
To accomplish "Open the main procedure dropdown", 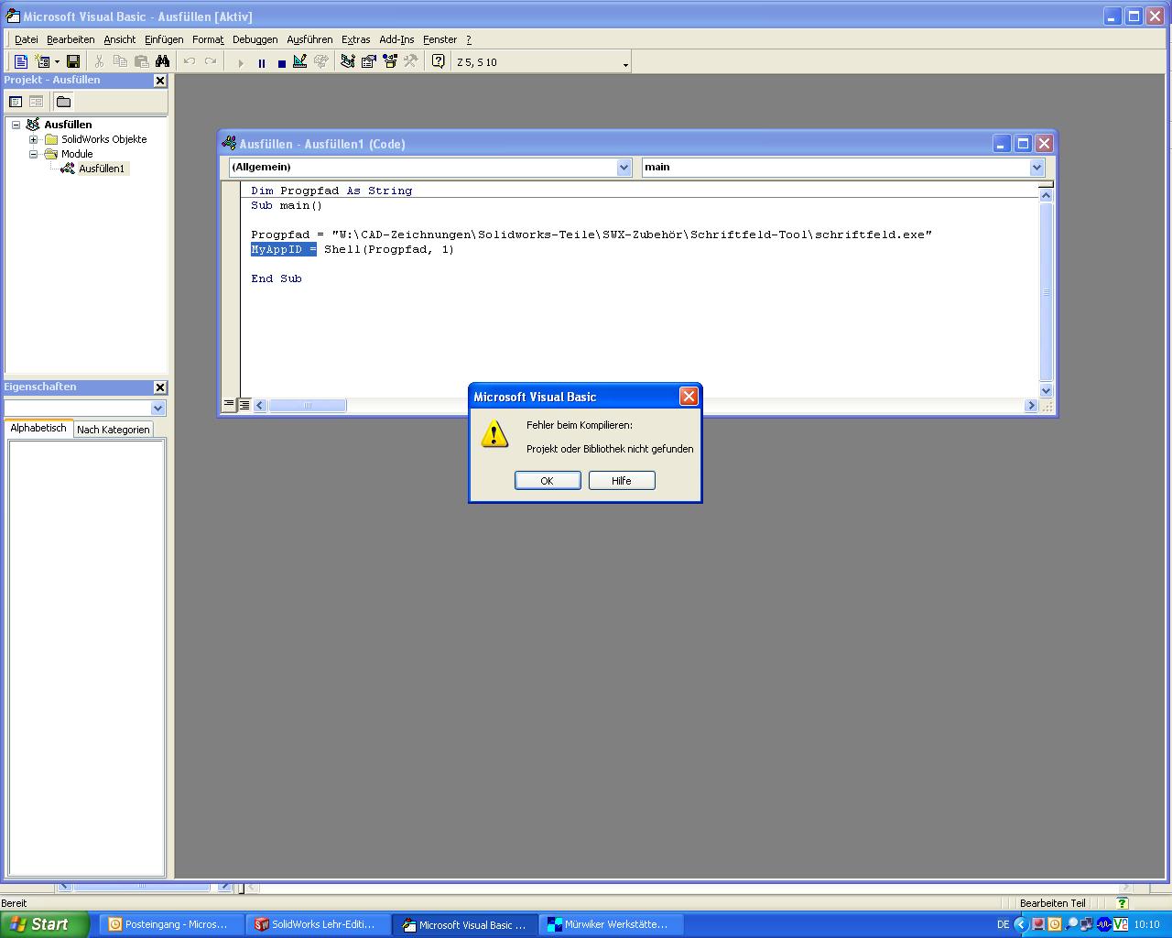I will [x=1036, y=167].
